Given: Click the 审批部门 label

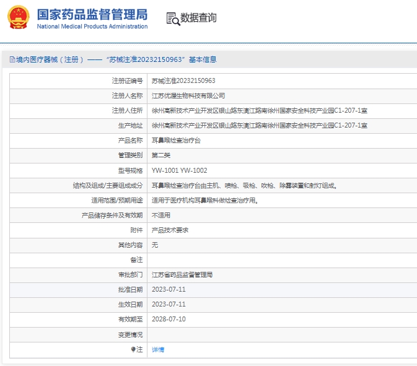Looking at the screenshot, I should click(130, 275).
